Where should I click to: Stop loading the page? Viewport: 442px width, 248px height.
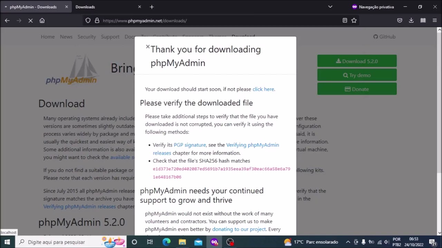point(30,21)
